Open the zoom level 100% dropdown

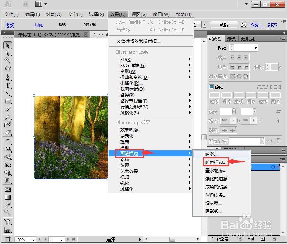click(33, 240)
